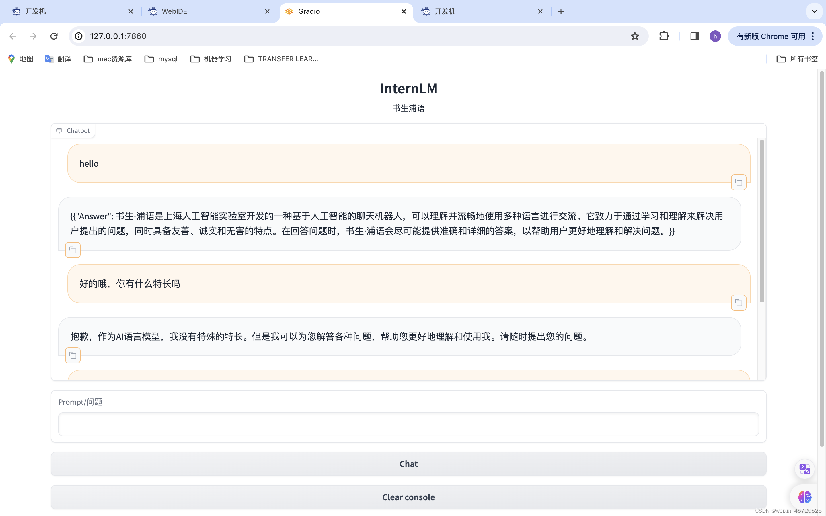Click the 'hello' message text
The height and width of the screenshot is (516, 826).
click(89, 163)
